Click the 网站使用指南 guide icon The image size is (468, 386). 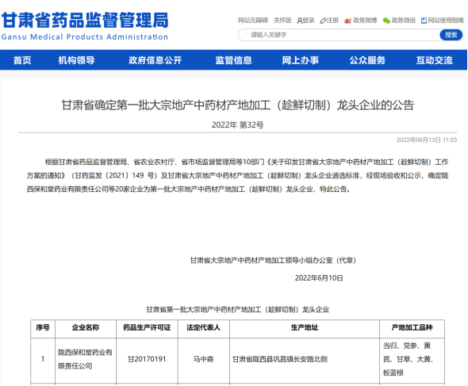[424, 21]
